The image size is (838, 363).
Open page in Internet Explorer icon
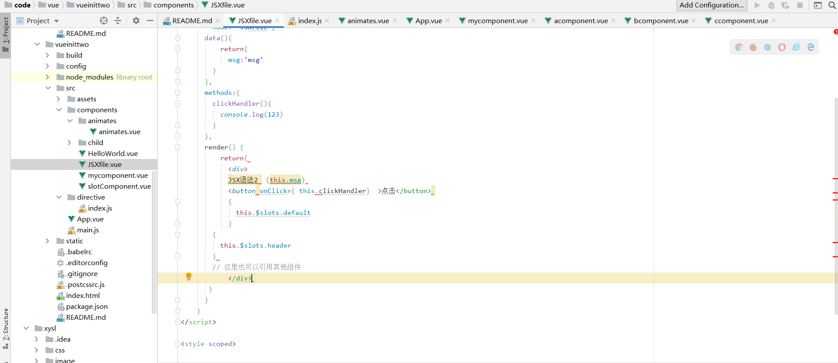(796, 47)
